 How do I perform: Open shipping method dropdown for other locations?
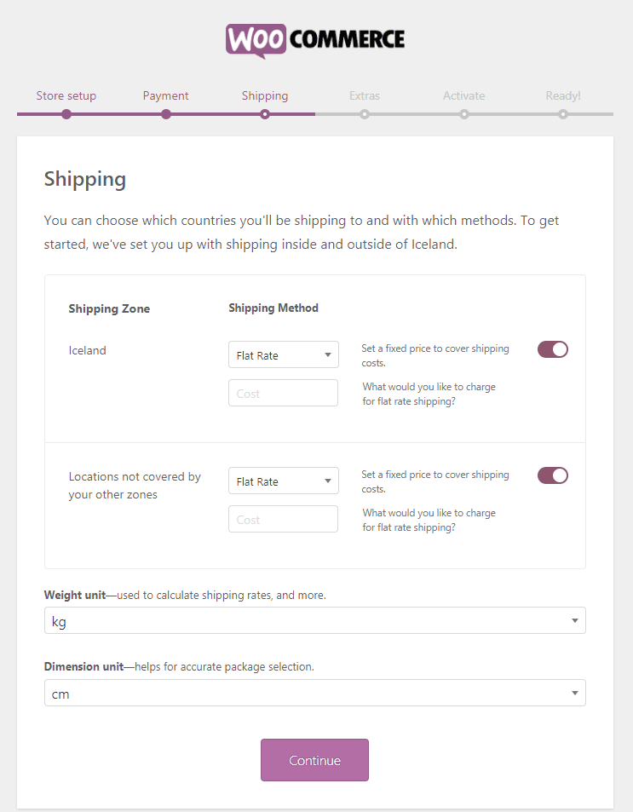283,481
